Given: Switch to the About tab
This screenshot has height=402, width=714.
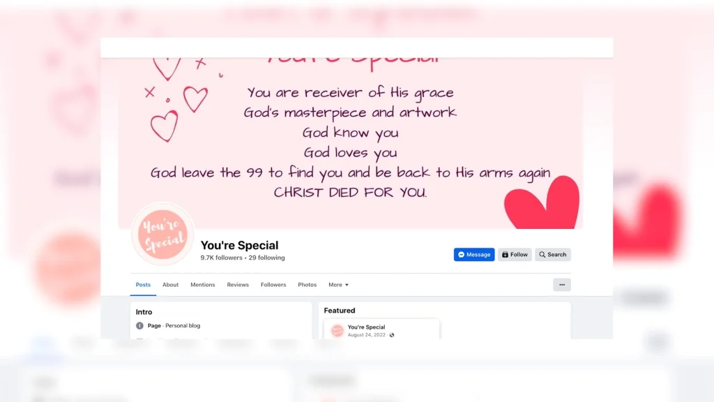Looking at the screenshot, I should [x=170, y=285].
